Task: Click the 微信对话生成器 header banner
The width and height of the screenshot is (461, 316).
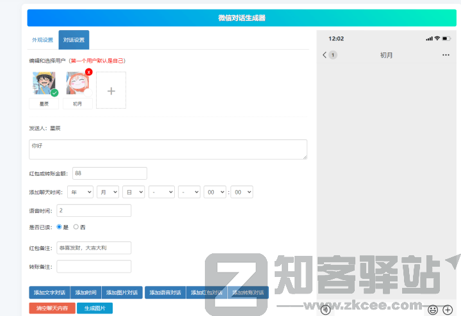Action: point(241,18)
